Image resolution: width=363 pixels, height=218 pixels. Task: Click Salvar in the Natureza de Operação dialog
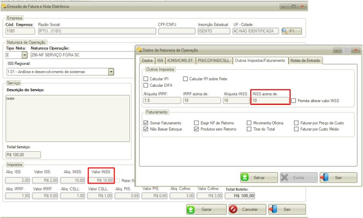pos(259,178)
